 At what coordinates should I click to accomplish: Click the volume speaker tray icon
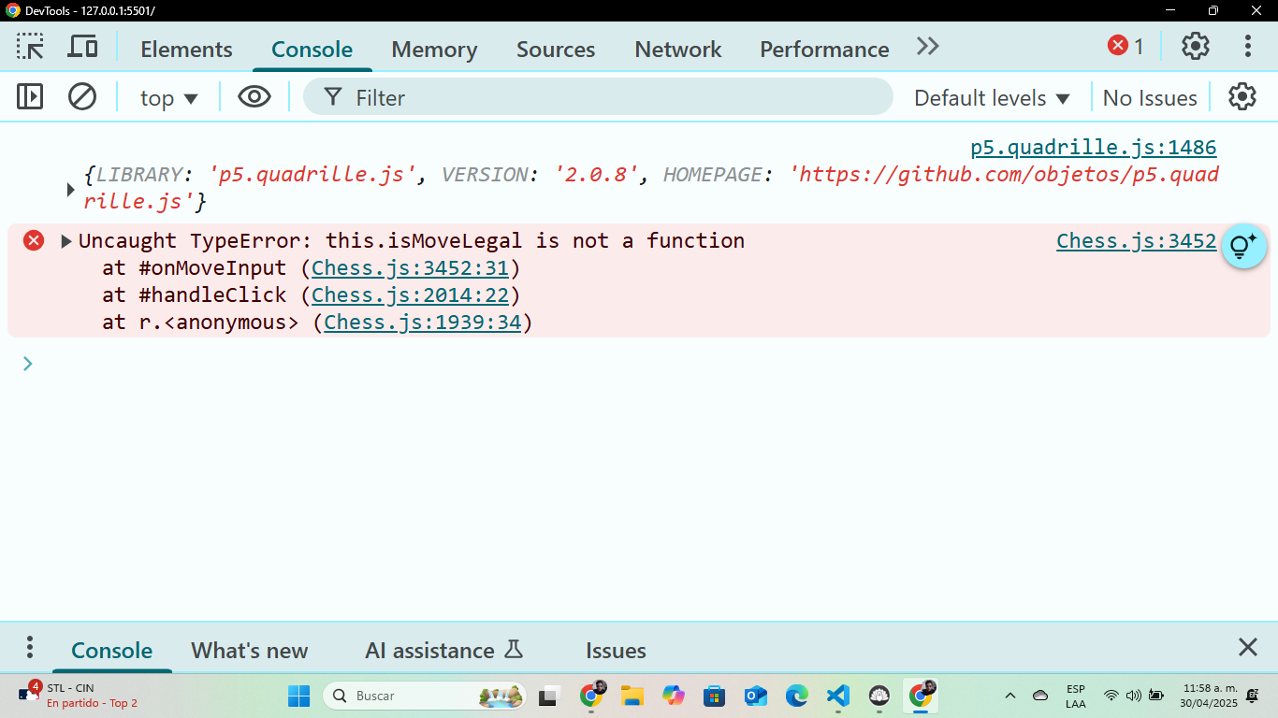[x=1134, y=696]
